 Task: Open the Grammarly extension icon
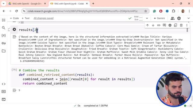pyautogui.click(x=154, y=11)
